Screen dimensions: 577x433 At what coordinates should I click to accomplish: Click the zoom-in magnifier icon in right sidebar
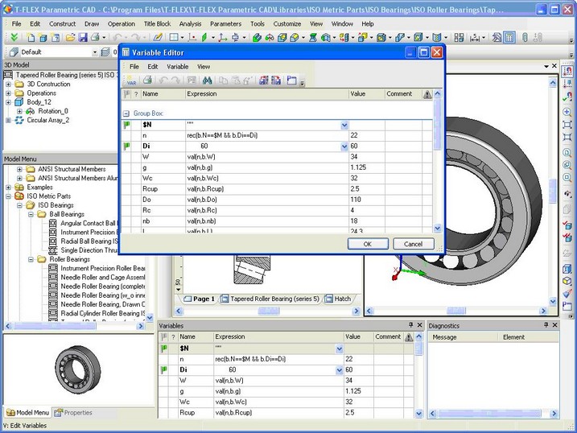(x=567, y=111)
